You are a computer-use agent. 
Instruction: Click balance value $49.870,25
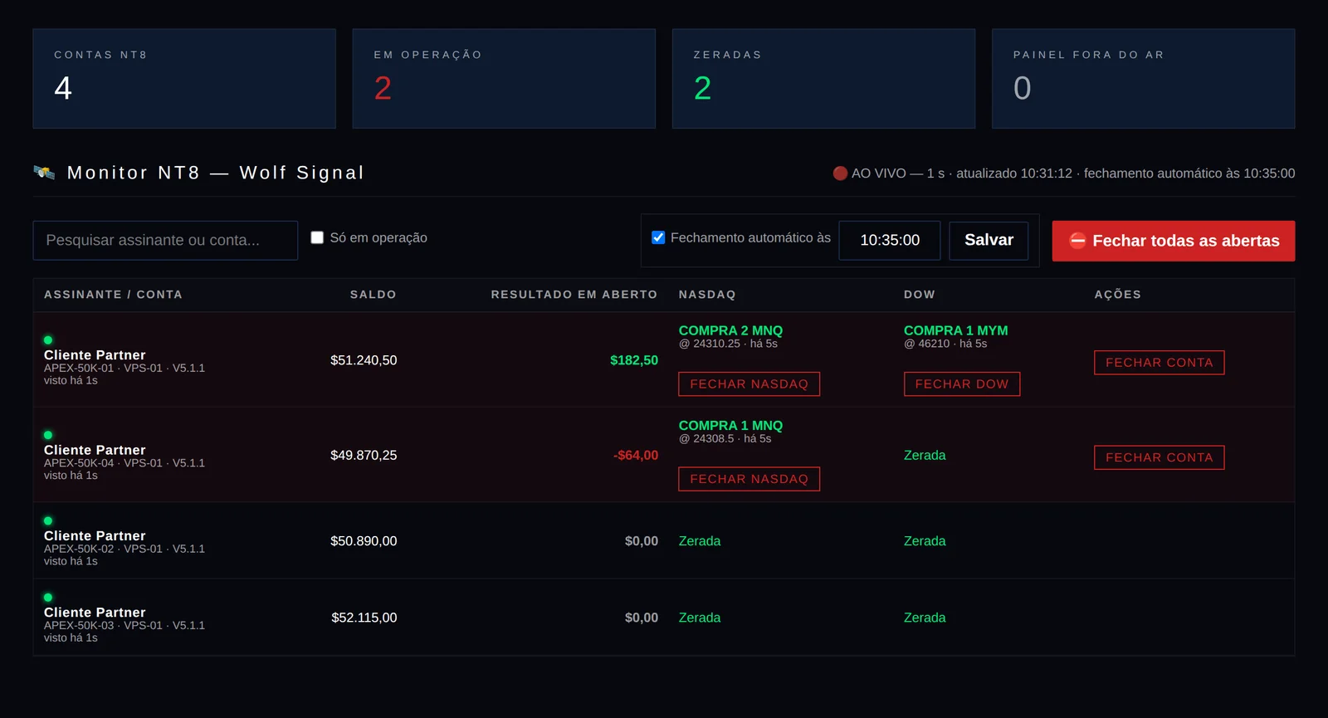tap(364, 455)
